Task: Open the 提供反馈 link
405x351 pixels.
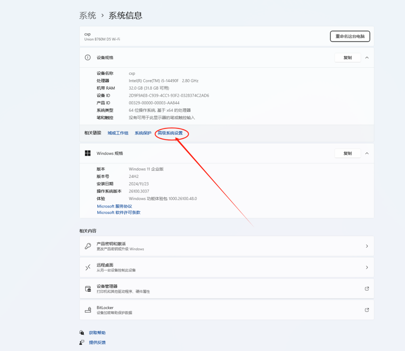Action: [x=97, y=342]
